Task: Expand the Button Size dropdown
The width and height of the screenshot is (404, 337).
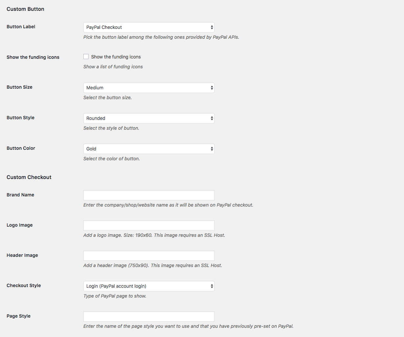Action: (149, 88)
